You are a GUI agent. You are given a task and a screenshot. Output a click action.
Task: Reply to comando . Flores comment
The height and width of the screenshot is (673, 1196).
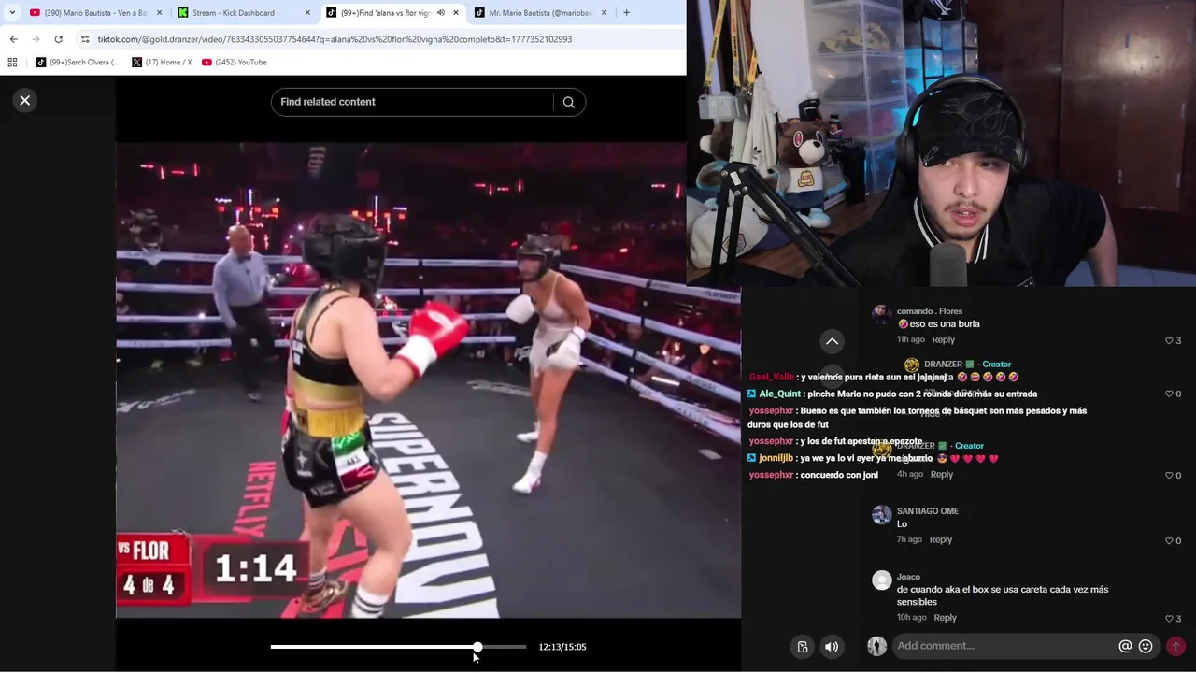point(944,339)
